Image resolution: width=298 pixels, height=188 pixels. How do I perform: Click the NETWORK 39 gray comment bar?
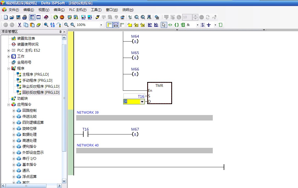(x=144, y=118)
